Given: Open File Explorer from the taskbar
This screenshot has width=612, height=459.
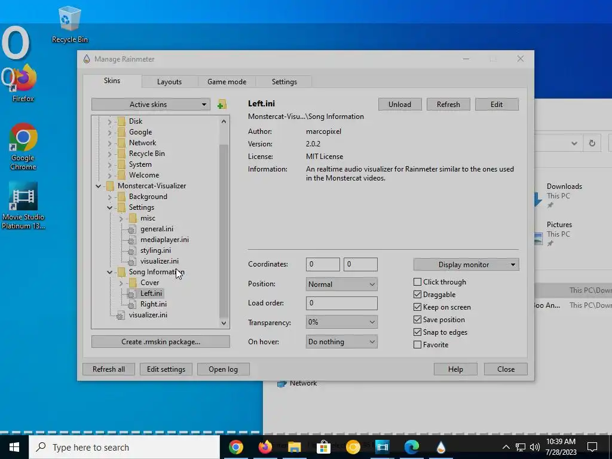Looking at the screenshot, I should click(294, 447).
